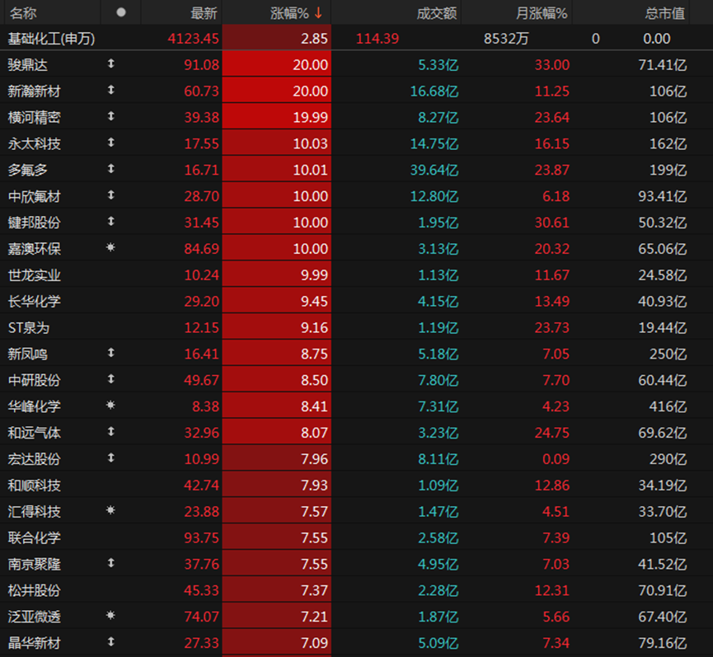Click the 总市值 column header

(665, 13)
